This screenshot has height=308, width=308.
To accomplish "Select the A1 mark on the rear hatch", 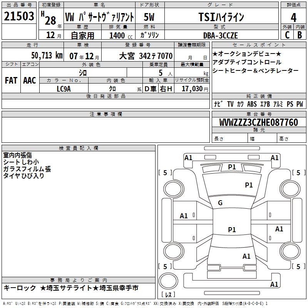I will click(x=246, y=256).
